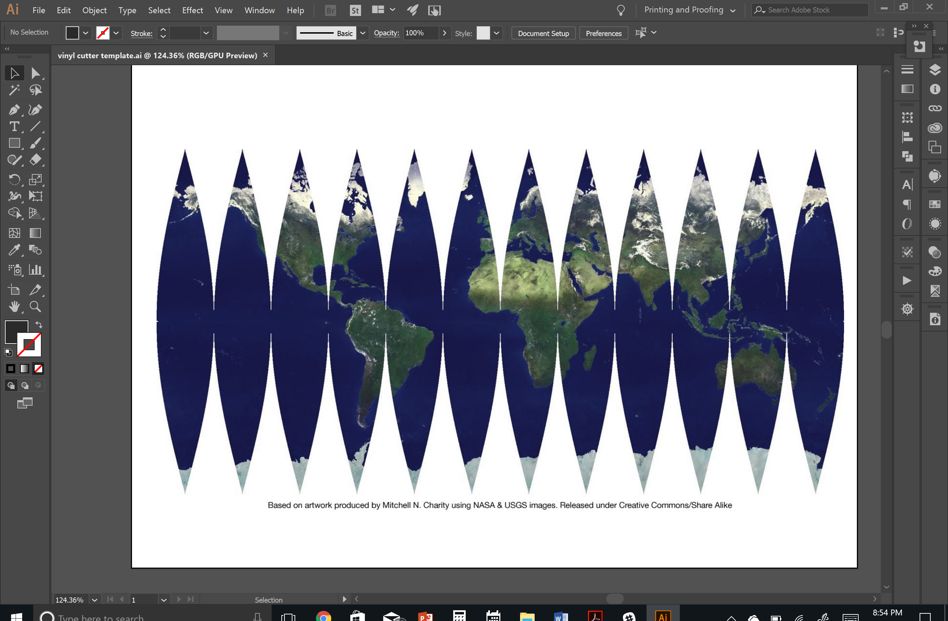The image size is (948, 621).
Task: Select the Curvature tool
Action: tap(35, 110)
